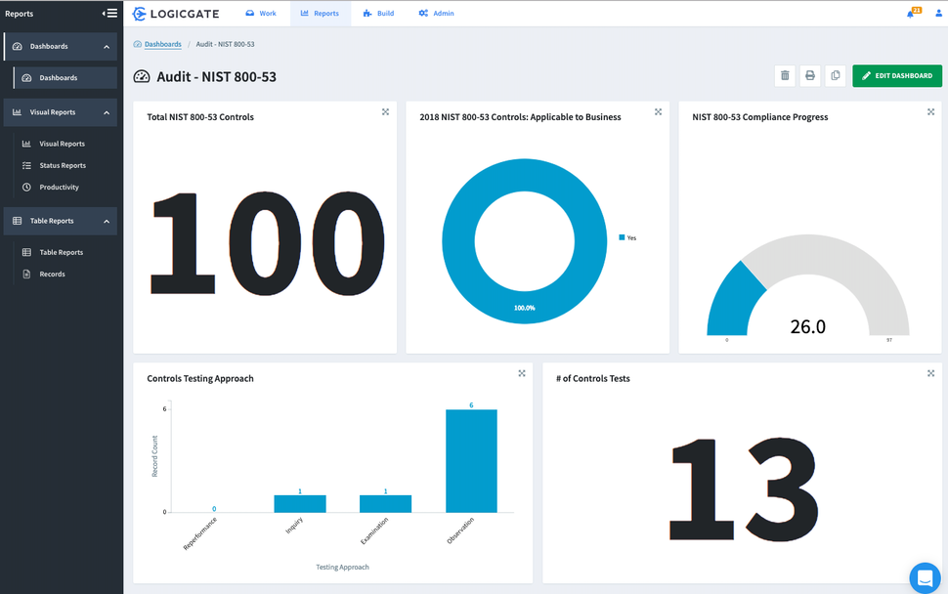Collapse the Visual Reports sidebar section
Screen dimensions: 948x594
[x=107, y=112]
